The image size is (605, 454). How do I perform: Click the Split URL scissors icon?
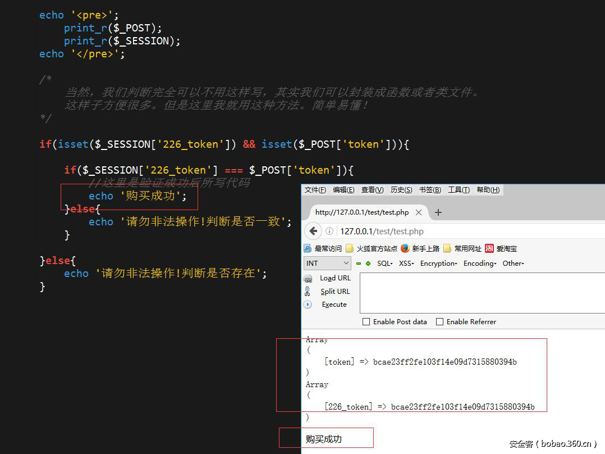[308, 291]
